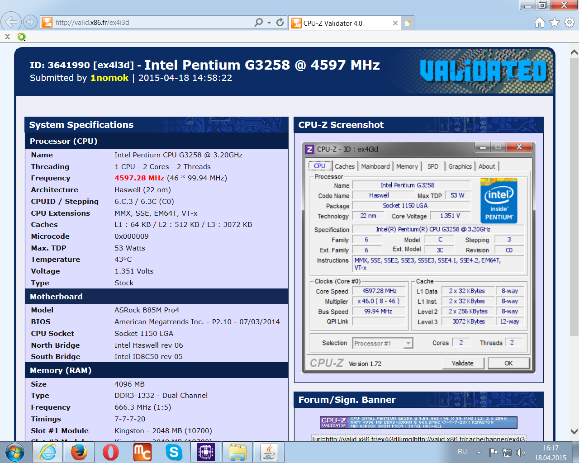Click the '1.351 Volts' voltage value

134,271
